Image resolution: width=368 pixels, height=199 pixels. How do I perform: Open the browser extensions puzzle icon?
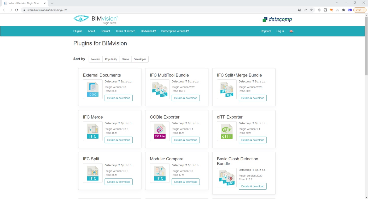point(343,10)
